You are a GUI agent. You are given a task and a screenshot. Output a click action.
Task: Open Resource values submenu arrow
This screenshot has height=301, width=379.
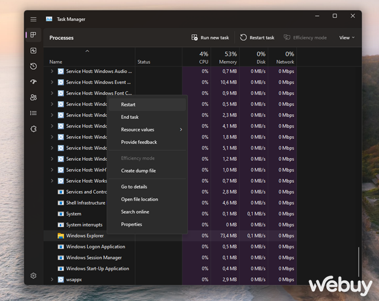pyautogui.click(x=181, y=130)
